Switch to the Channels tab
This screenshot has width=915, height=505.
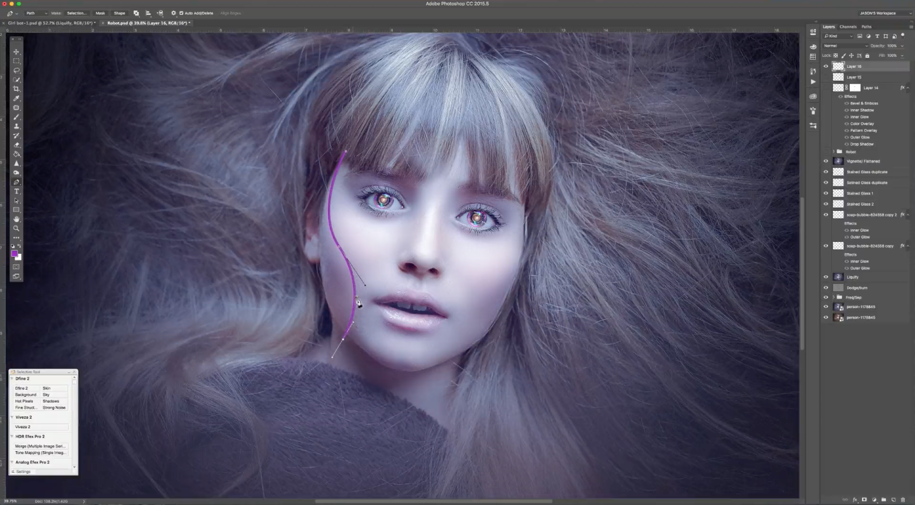[848, 27]
